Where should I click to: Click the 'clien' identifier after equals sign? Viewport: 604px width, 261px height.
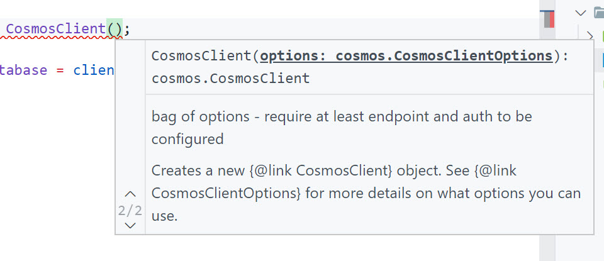[x=93, y=70]
